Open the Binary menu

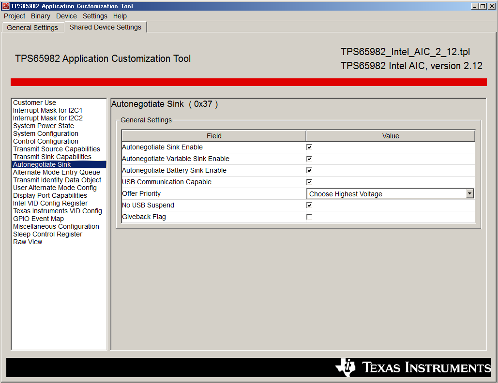point(40,16)
